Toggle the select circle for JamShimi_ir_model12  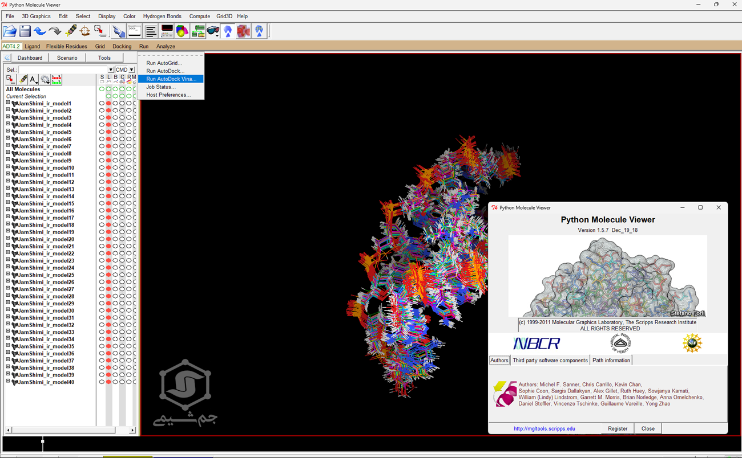[x=102, y=182]
